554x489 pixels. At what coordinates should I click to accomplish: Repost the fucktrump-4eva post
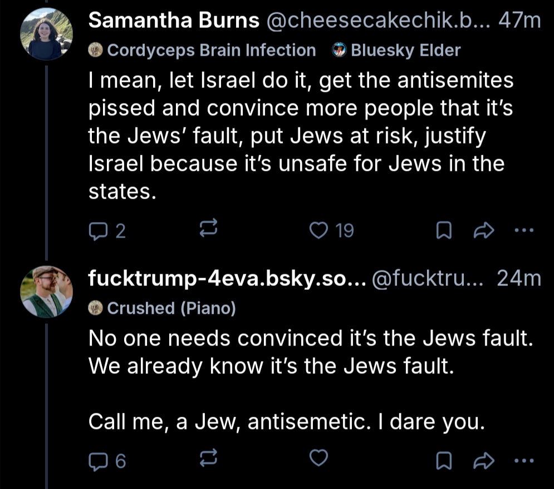207,459
